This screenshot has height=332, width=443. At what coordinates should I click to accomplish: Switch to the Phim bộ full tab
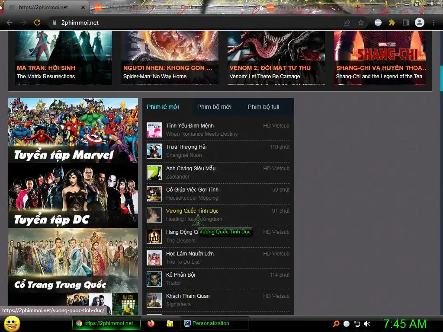click(x=263, y=107)
